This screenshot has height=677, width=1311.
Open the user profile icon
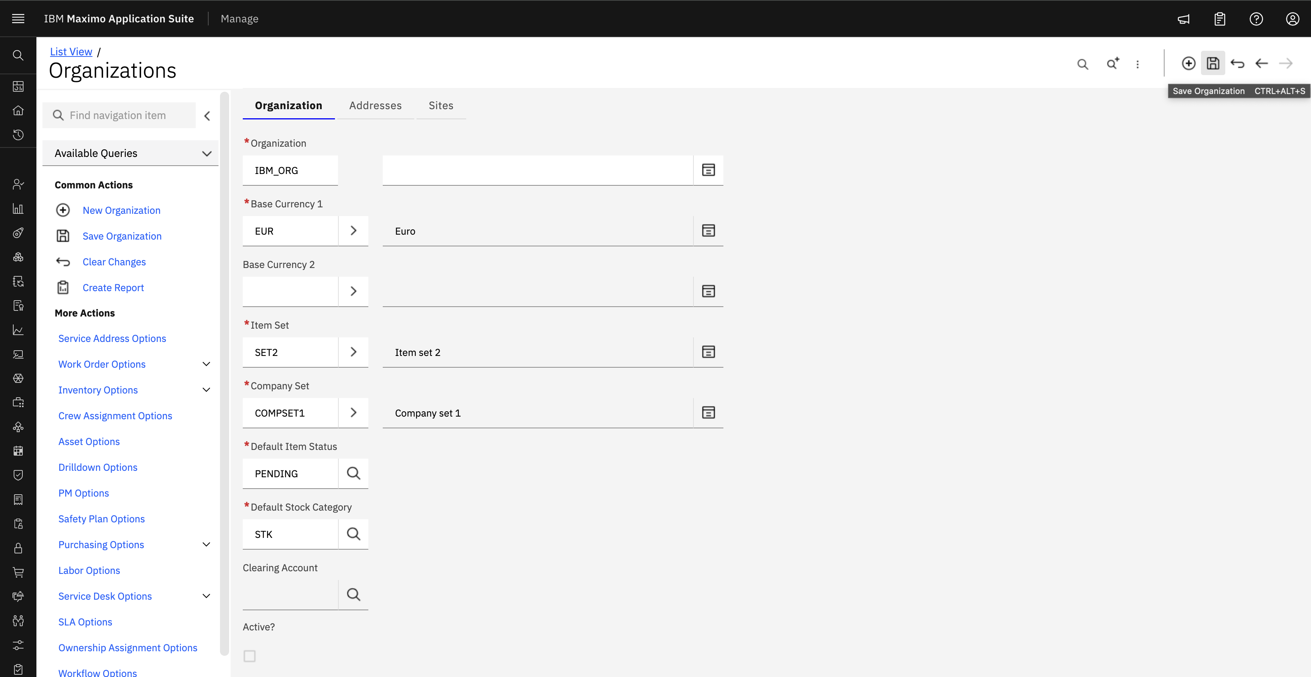pyautogui.click(x=1293, y=19)
